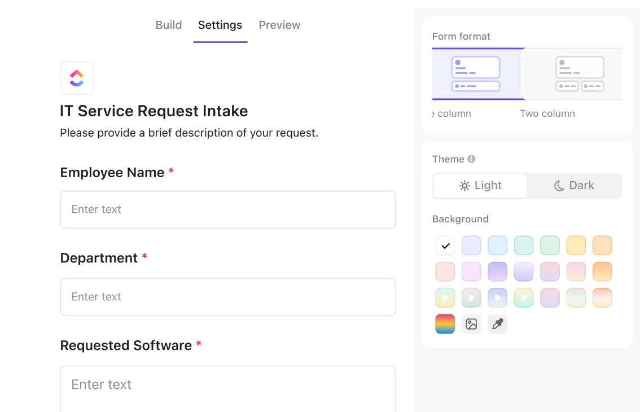
Task: Click the ClickUp logo icon above the form title
Action: tap(77, 78)
